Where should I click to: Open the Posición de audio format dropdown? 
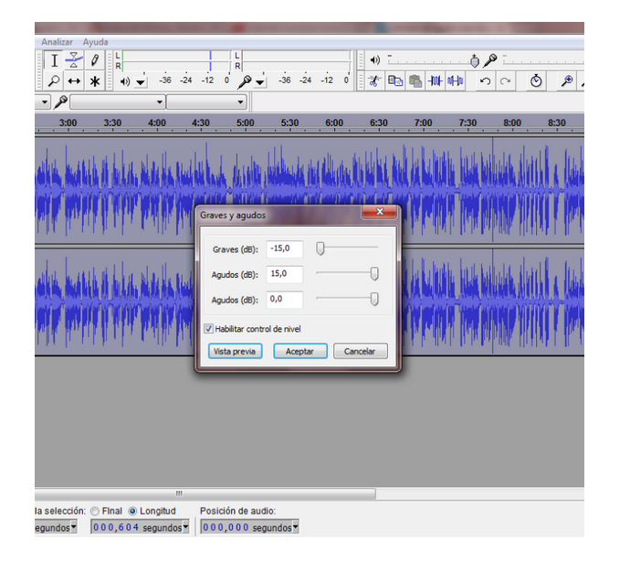click(x=294, y=527)
